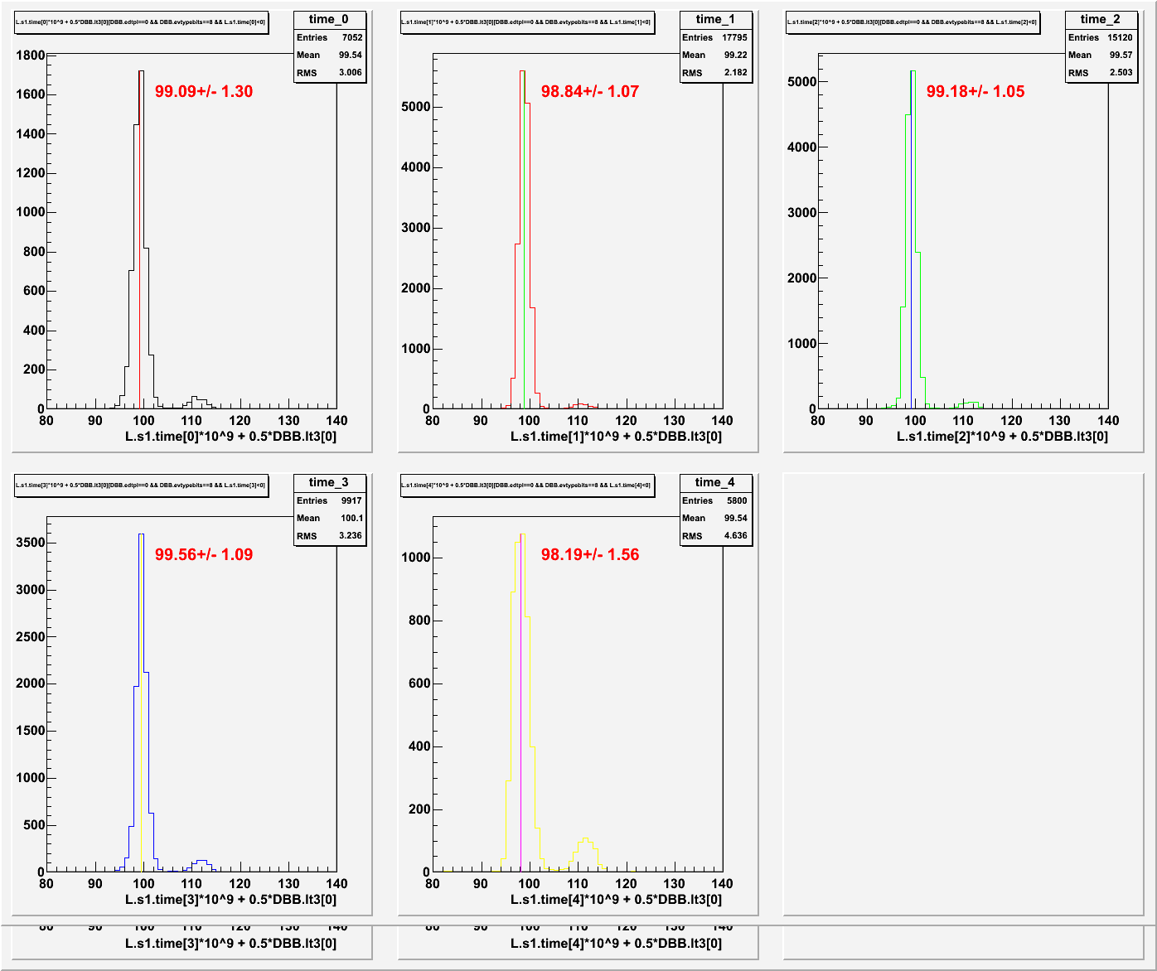This screenshot has width=1157, height=971.
Task: Select the red label 98.19+/- 1.56
Action: (590, 554)
